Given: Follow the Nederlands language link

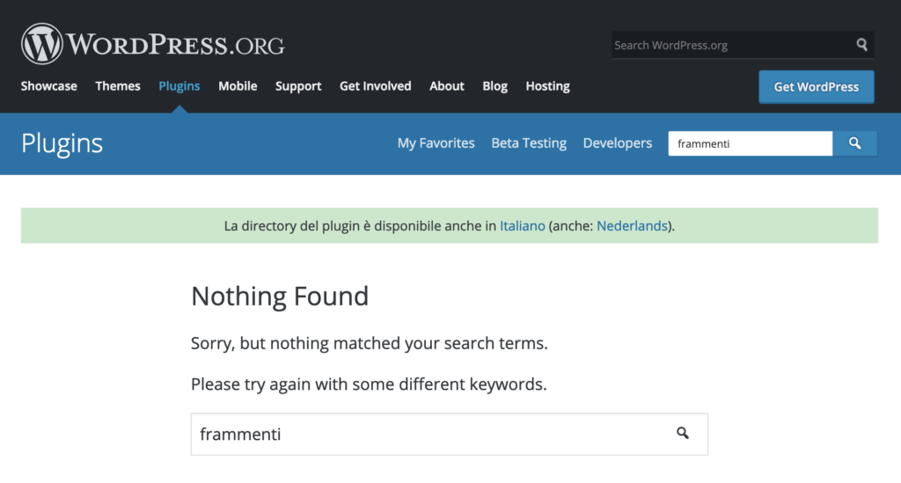Looking at the screenshot, I should (632, 226).
